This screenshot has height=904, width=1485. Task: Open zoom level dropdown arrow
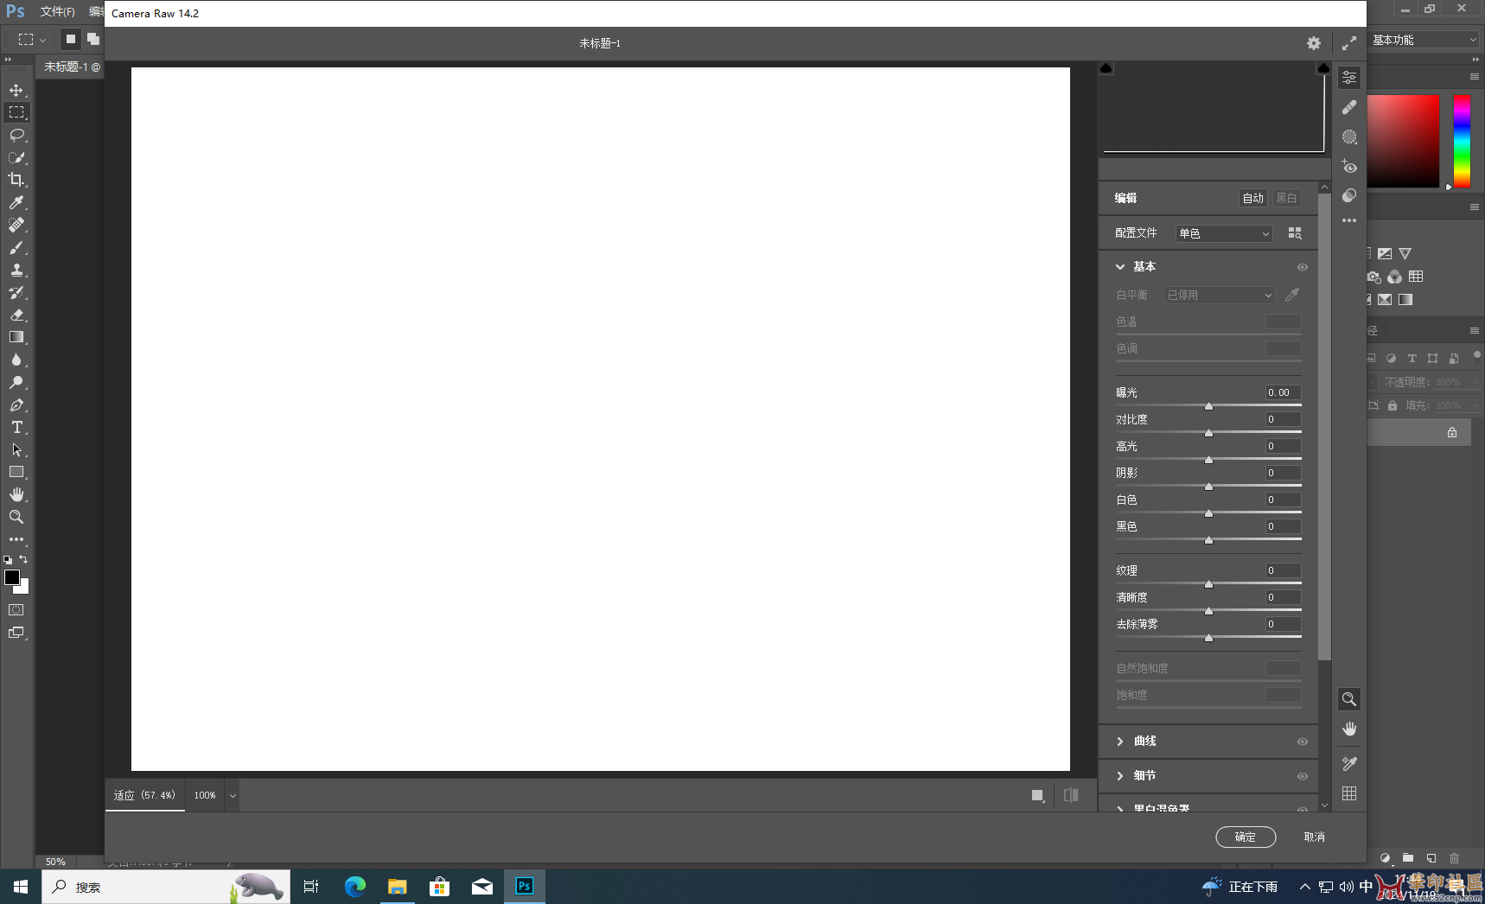tap(233, 796)
